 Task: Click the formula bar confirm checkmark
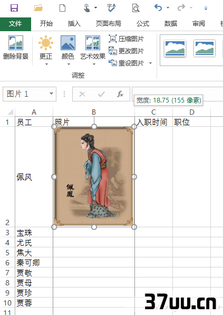tap(101, 94)
